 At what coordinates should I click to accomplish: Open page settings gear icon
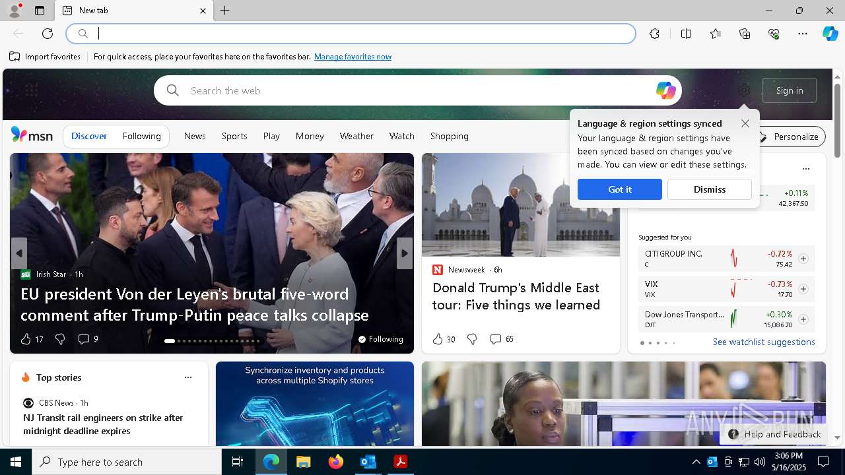[744, 90]
